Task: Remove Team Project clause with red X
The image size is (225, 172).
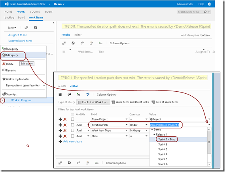Action: (65, 119)
